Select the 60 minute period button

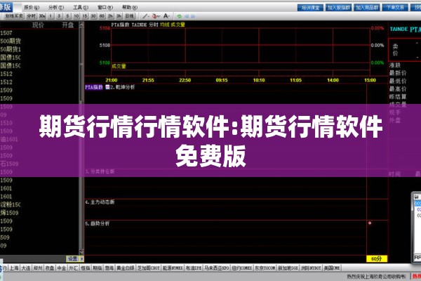pyautogui.click(x=102, y=16)
